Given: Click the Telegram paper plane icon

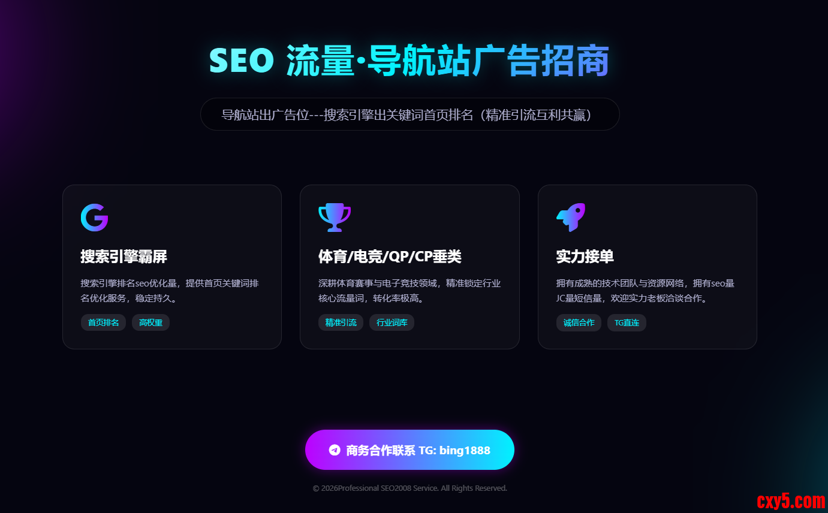Looking at the screenshot, I should click(x=335, y=450).
